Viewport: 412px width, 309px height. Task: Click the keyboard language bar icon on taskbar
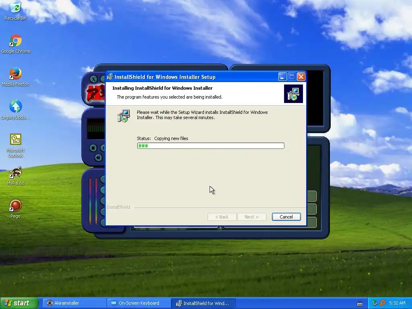[x=360, y=304]
